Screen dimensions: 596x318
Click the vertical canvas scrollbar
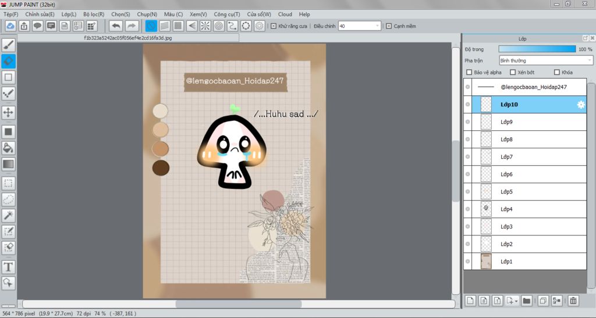pos(456,170)
